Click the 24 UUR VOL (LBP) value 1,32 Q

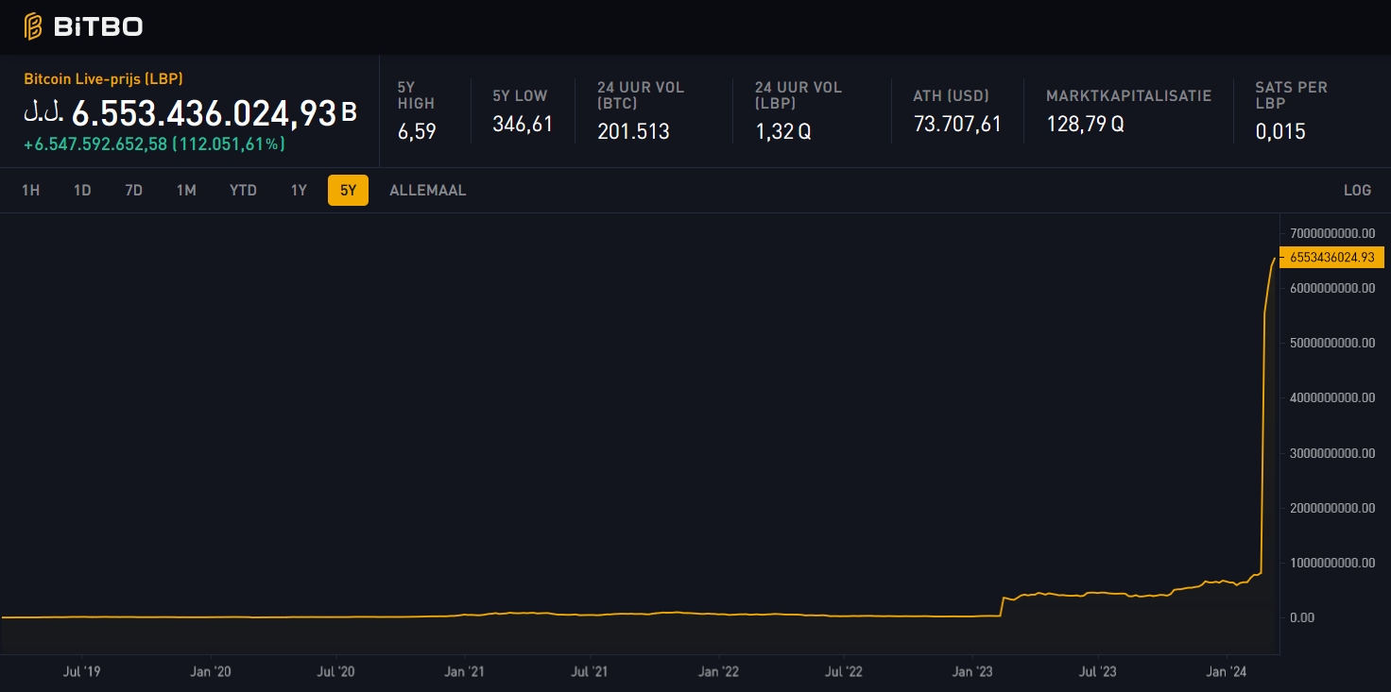point(782,131)
